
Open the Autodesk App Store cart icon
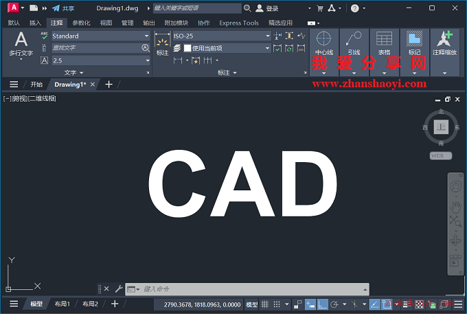[x=320, y=8]
